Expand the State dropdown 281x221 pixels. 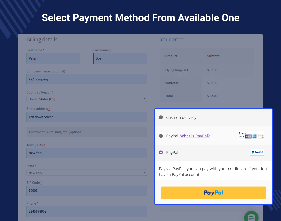pos(87,173)
